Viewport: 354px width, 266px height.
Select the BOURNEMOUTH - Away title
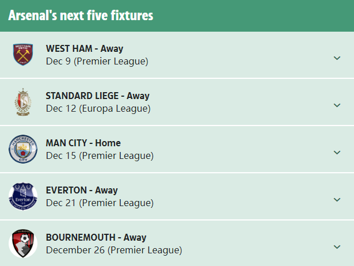point(96,237)
